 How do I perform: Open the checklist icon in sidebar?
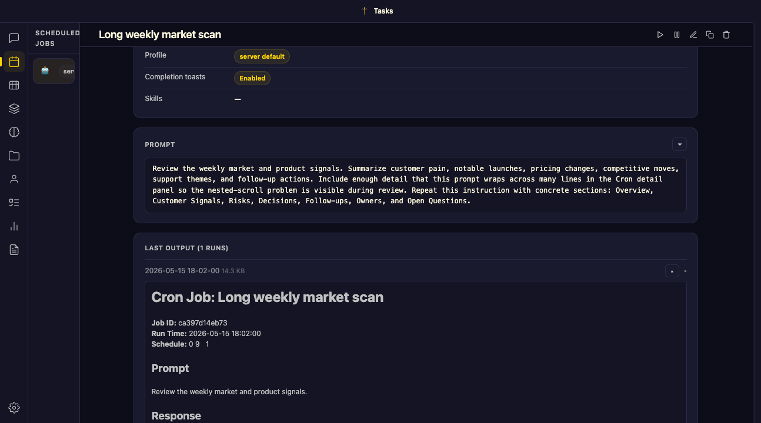click(14, 203)
